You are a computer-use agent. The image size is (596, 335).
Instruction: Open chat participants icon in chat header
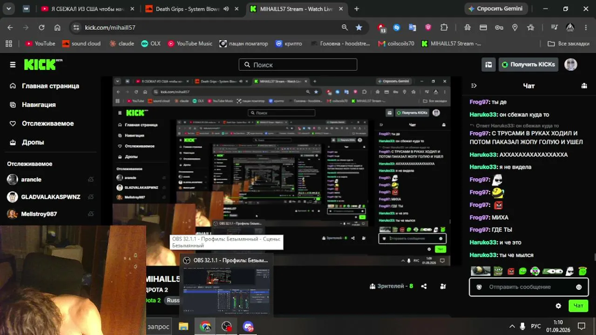point(584,86)
